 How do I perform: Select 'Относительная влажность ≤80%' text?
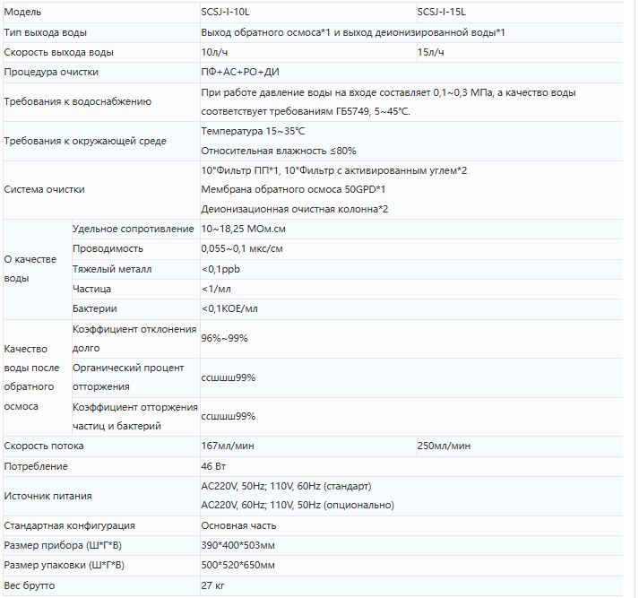coord(279,151)
